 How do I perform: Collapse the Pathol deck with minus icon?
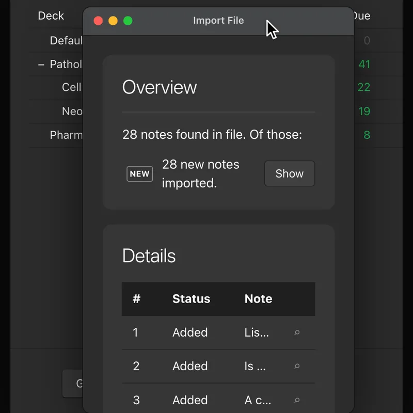tap(41, 65)
